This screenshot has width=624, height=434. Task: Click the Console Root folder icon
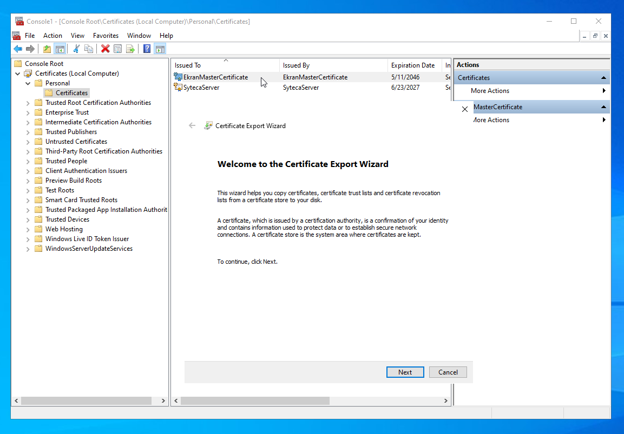[x=18, y=64]
